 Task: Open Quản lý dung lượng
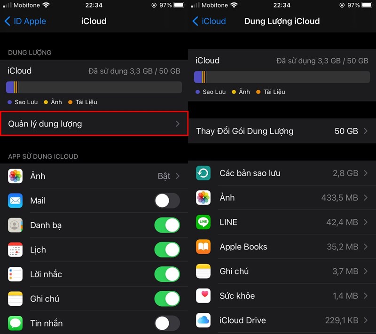94,124
